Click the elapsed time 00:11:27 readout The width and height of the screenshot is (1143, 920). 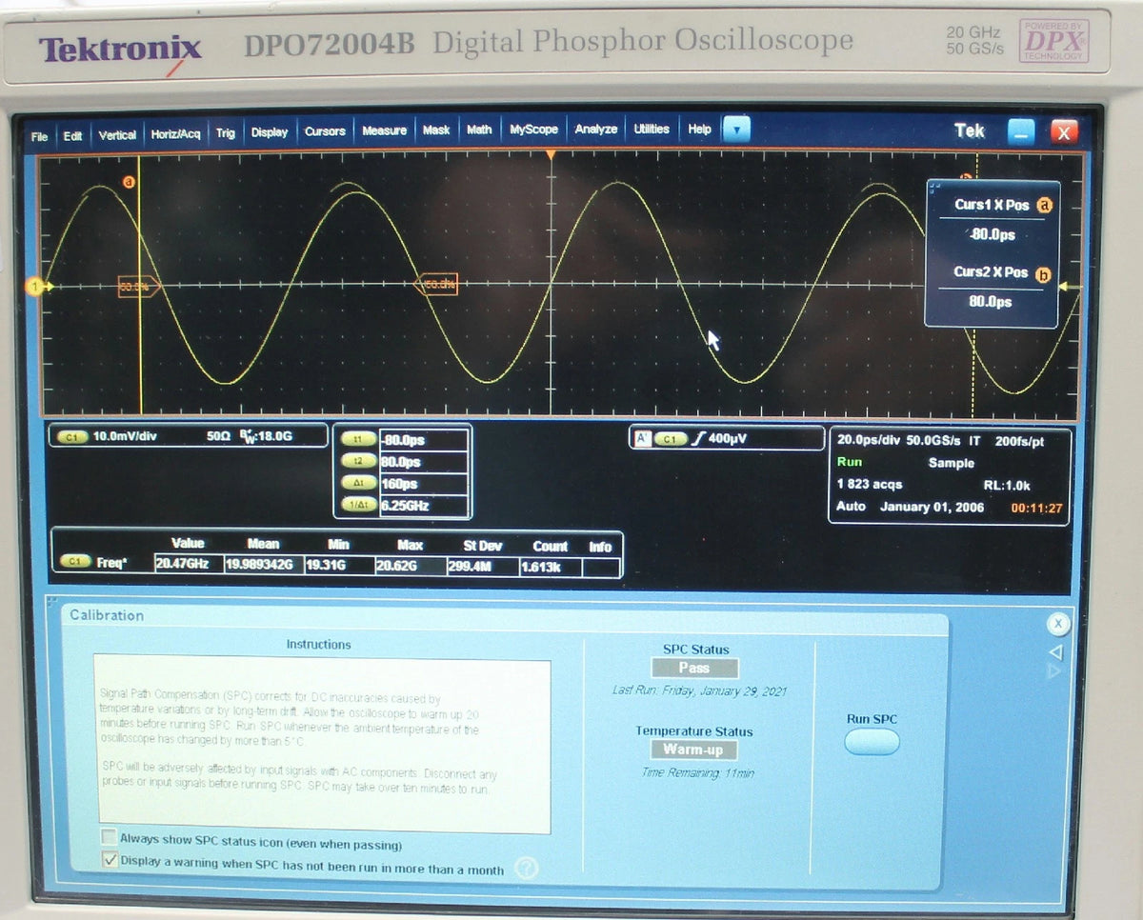[1036, 509]
